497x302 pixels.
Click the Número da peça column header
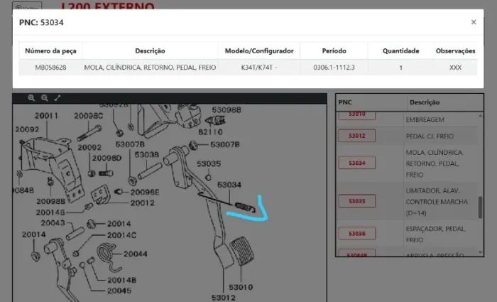click(51, 51)
